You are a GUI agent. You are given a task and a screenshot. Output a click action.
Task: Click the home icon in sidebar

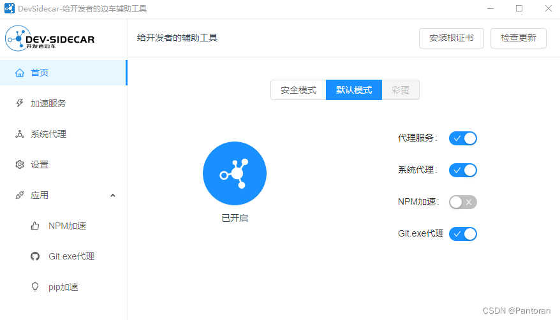(x=20, y=73)
